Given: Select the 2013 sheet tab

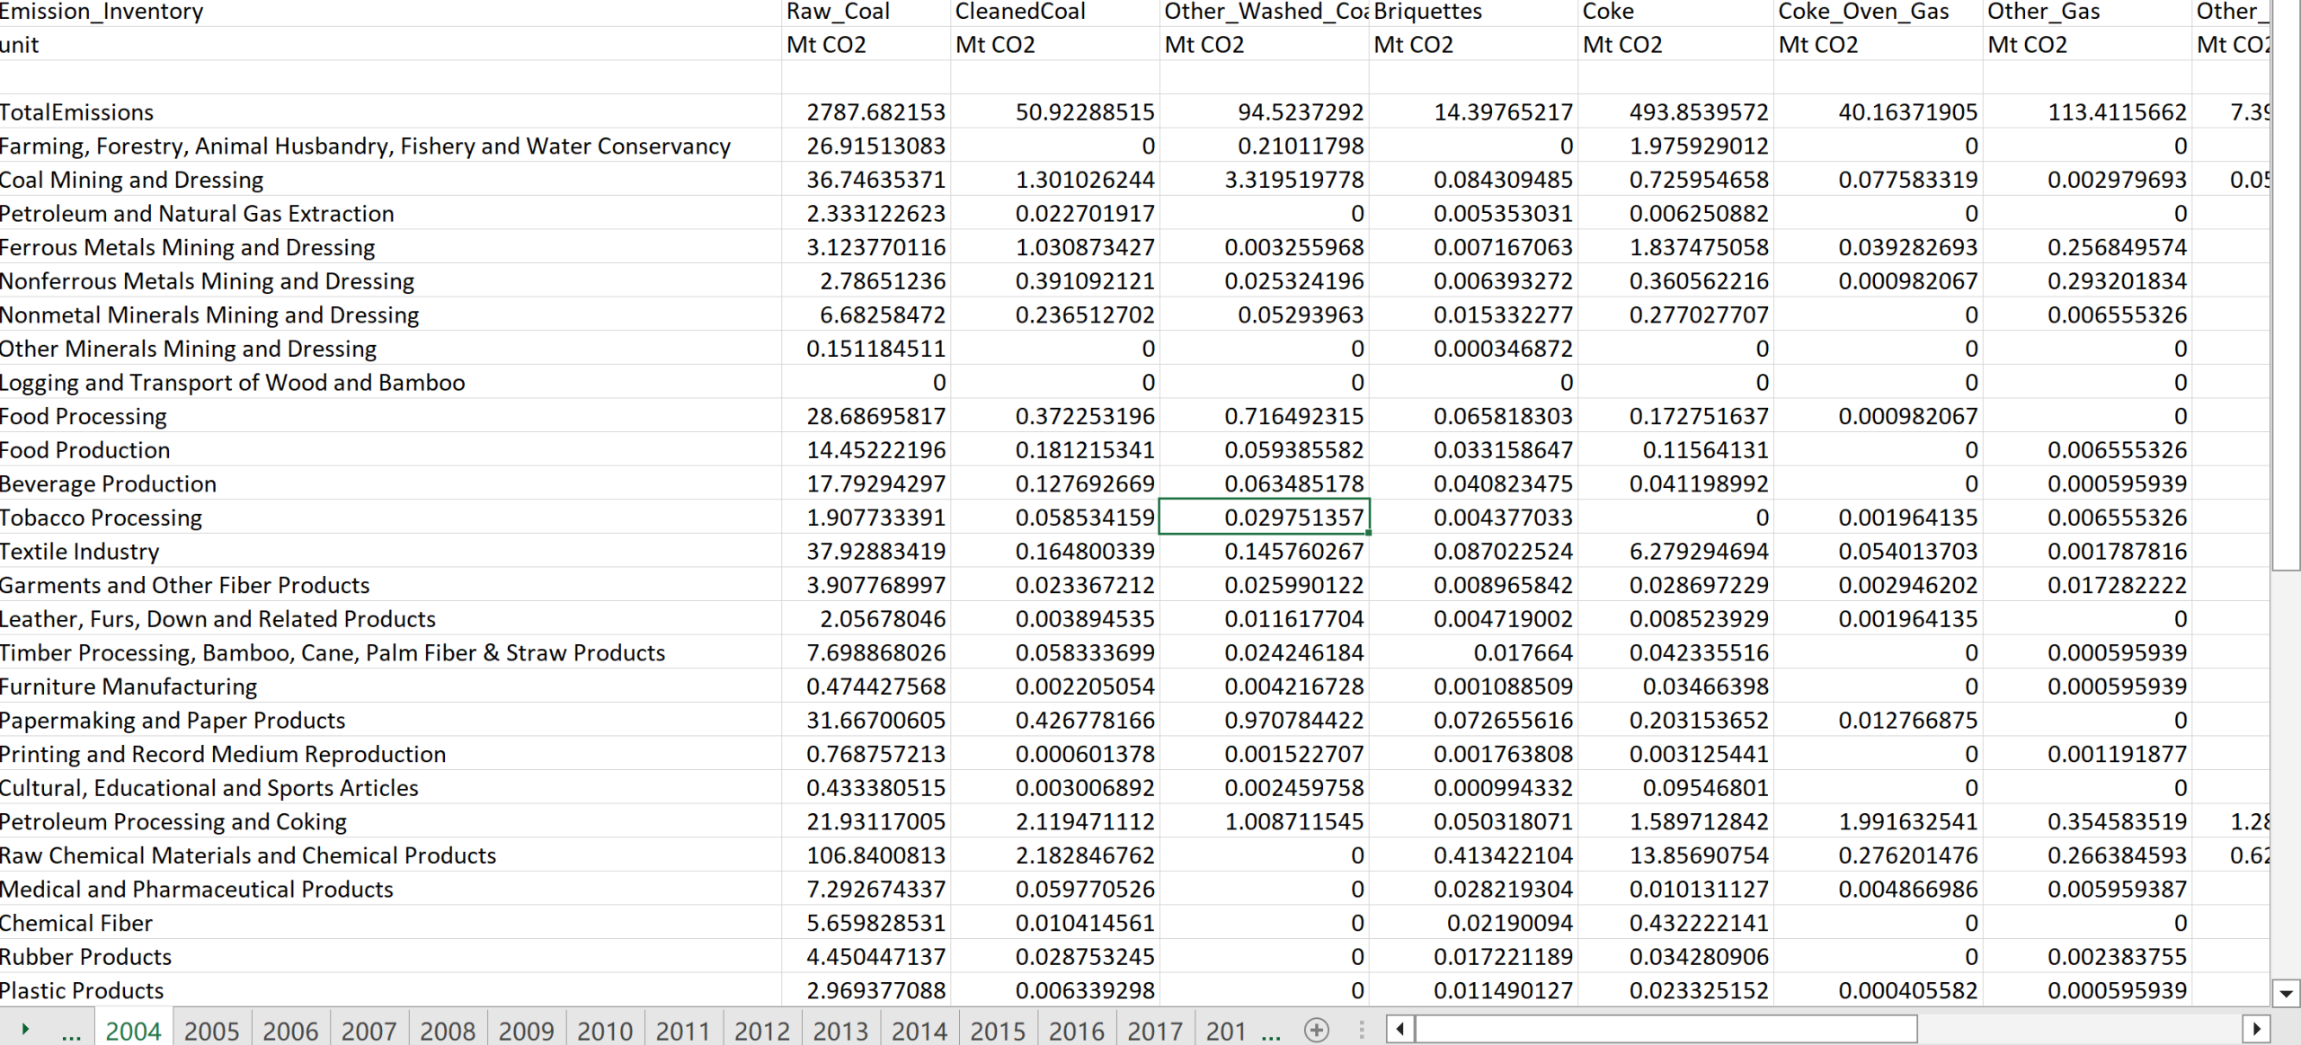Looking at the screenshot, I should pyautogui.click(x=840, y=1031).
